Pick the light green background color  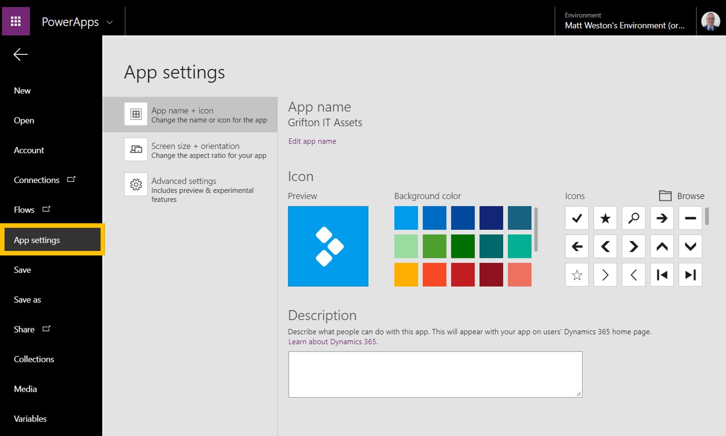[x=406, y=246]
